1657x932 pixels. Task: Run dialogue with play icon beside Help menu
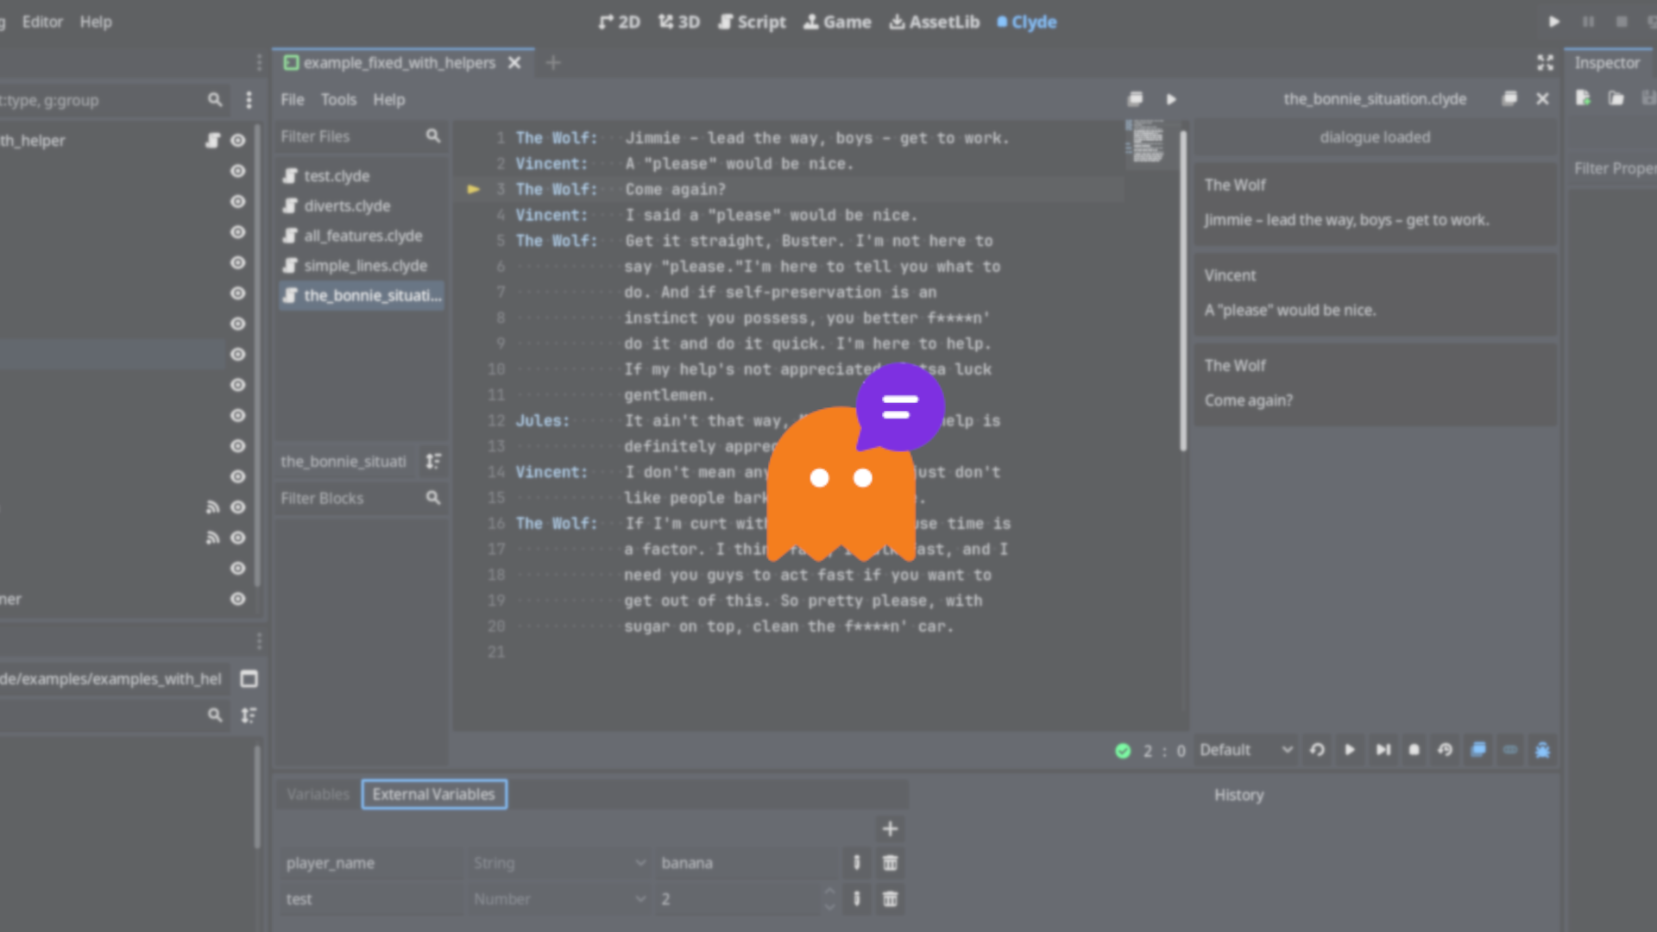click(x=1171, y=99)
